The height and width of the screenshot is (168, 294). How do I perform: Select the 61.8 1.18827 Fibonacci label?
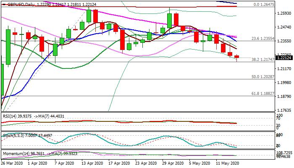pos(262,93)
